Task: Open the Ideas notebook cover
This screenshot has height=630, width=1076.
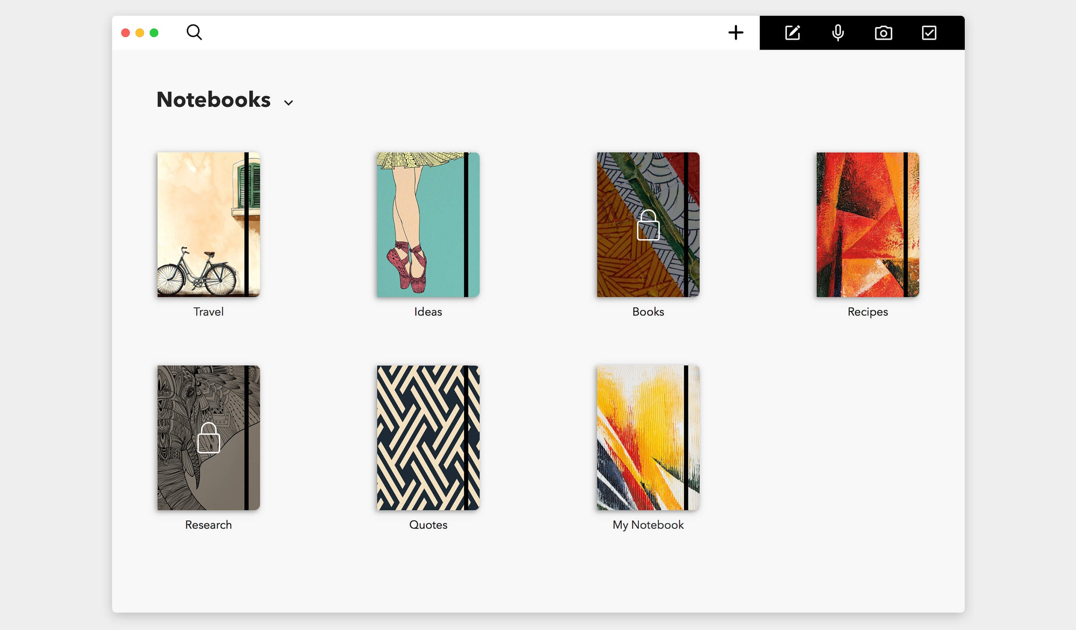Action: pyautogui.click(x=428, y=224)
